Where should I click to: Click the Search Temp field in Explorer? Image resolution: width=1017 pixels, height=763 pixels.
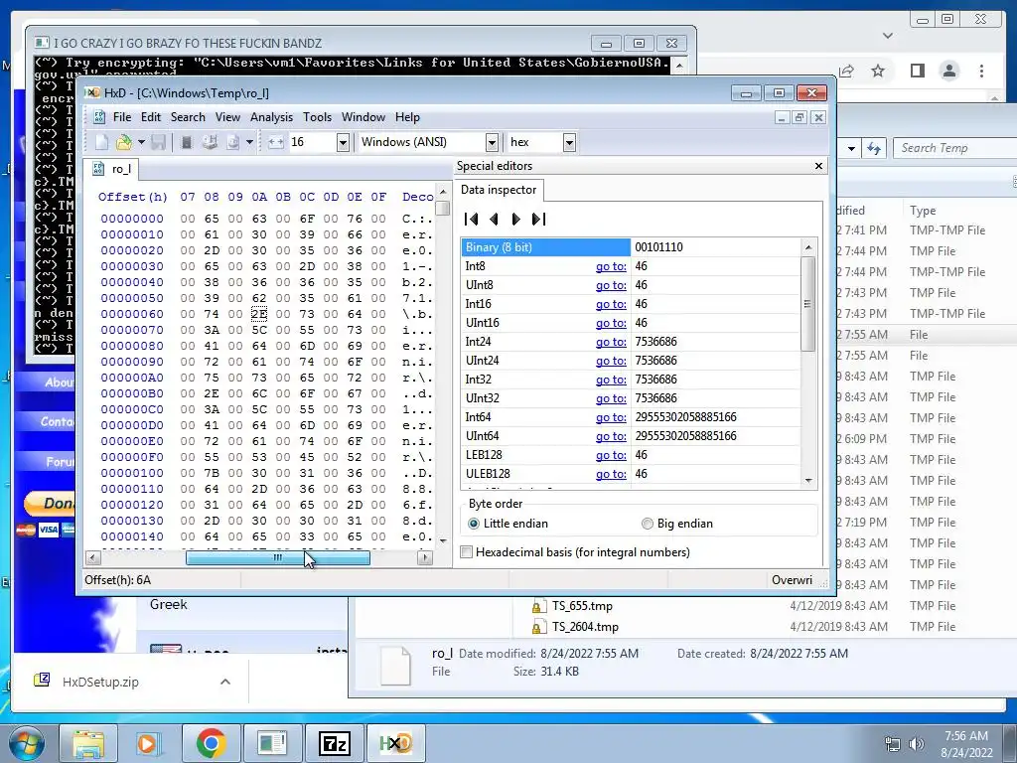pyautogui.click(x=954, y=149)
